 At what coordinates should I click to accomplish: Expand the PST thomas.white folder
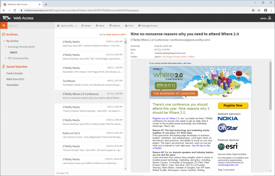coord(6,58)
